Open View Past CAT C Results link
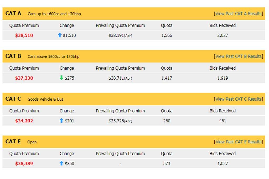This screenshot has height=179, width=269. [x=238, y=99]
